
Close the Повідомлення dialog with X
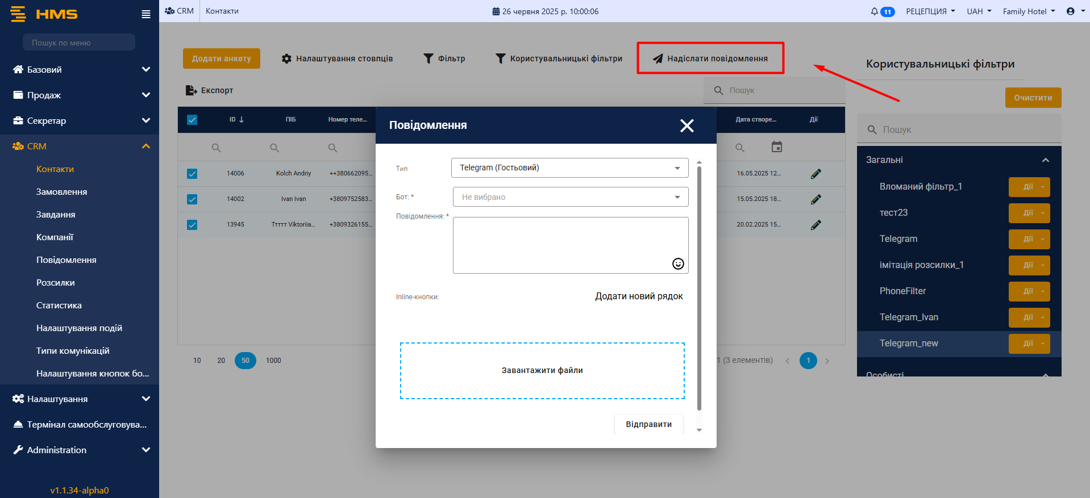[687, 125]
